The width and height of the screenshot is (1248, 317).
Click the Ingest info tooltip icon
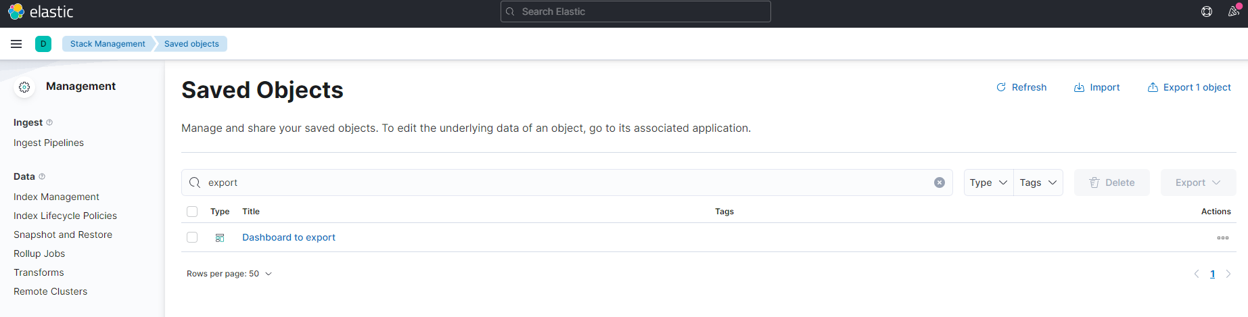[x=49, y=122]
